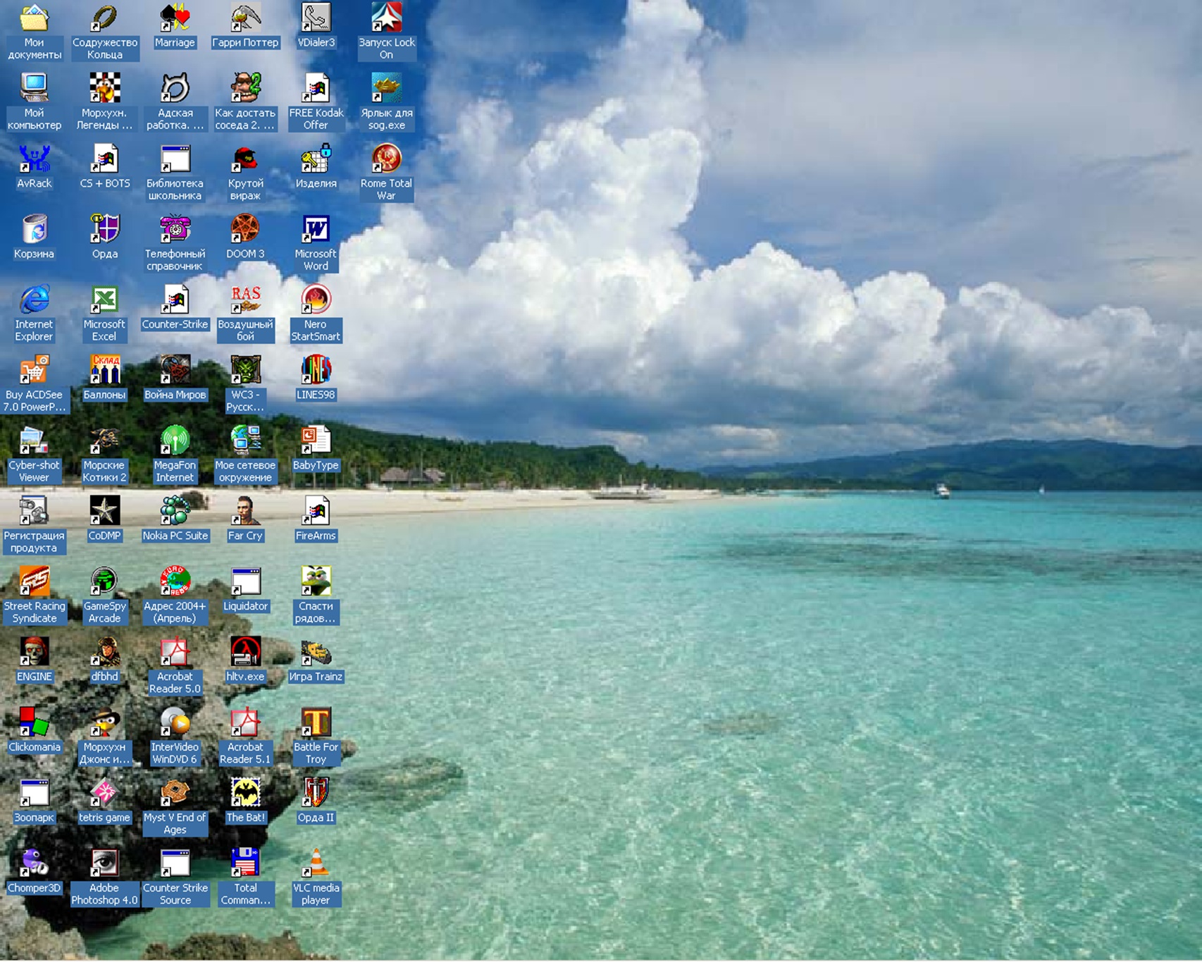Launch Adobe Photoshop 4.0 shortcut
The image size is (1202, 962).
coord(104,863)
